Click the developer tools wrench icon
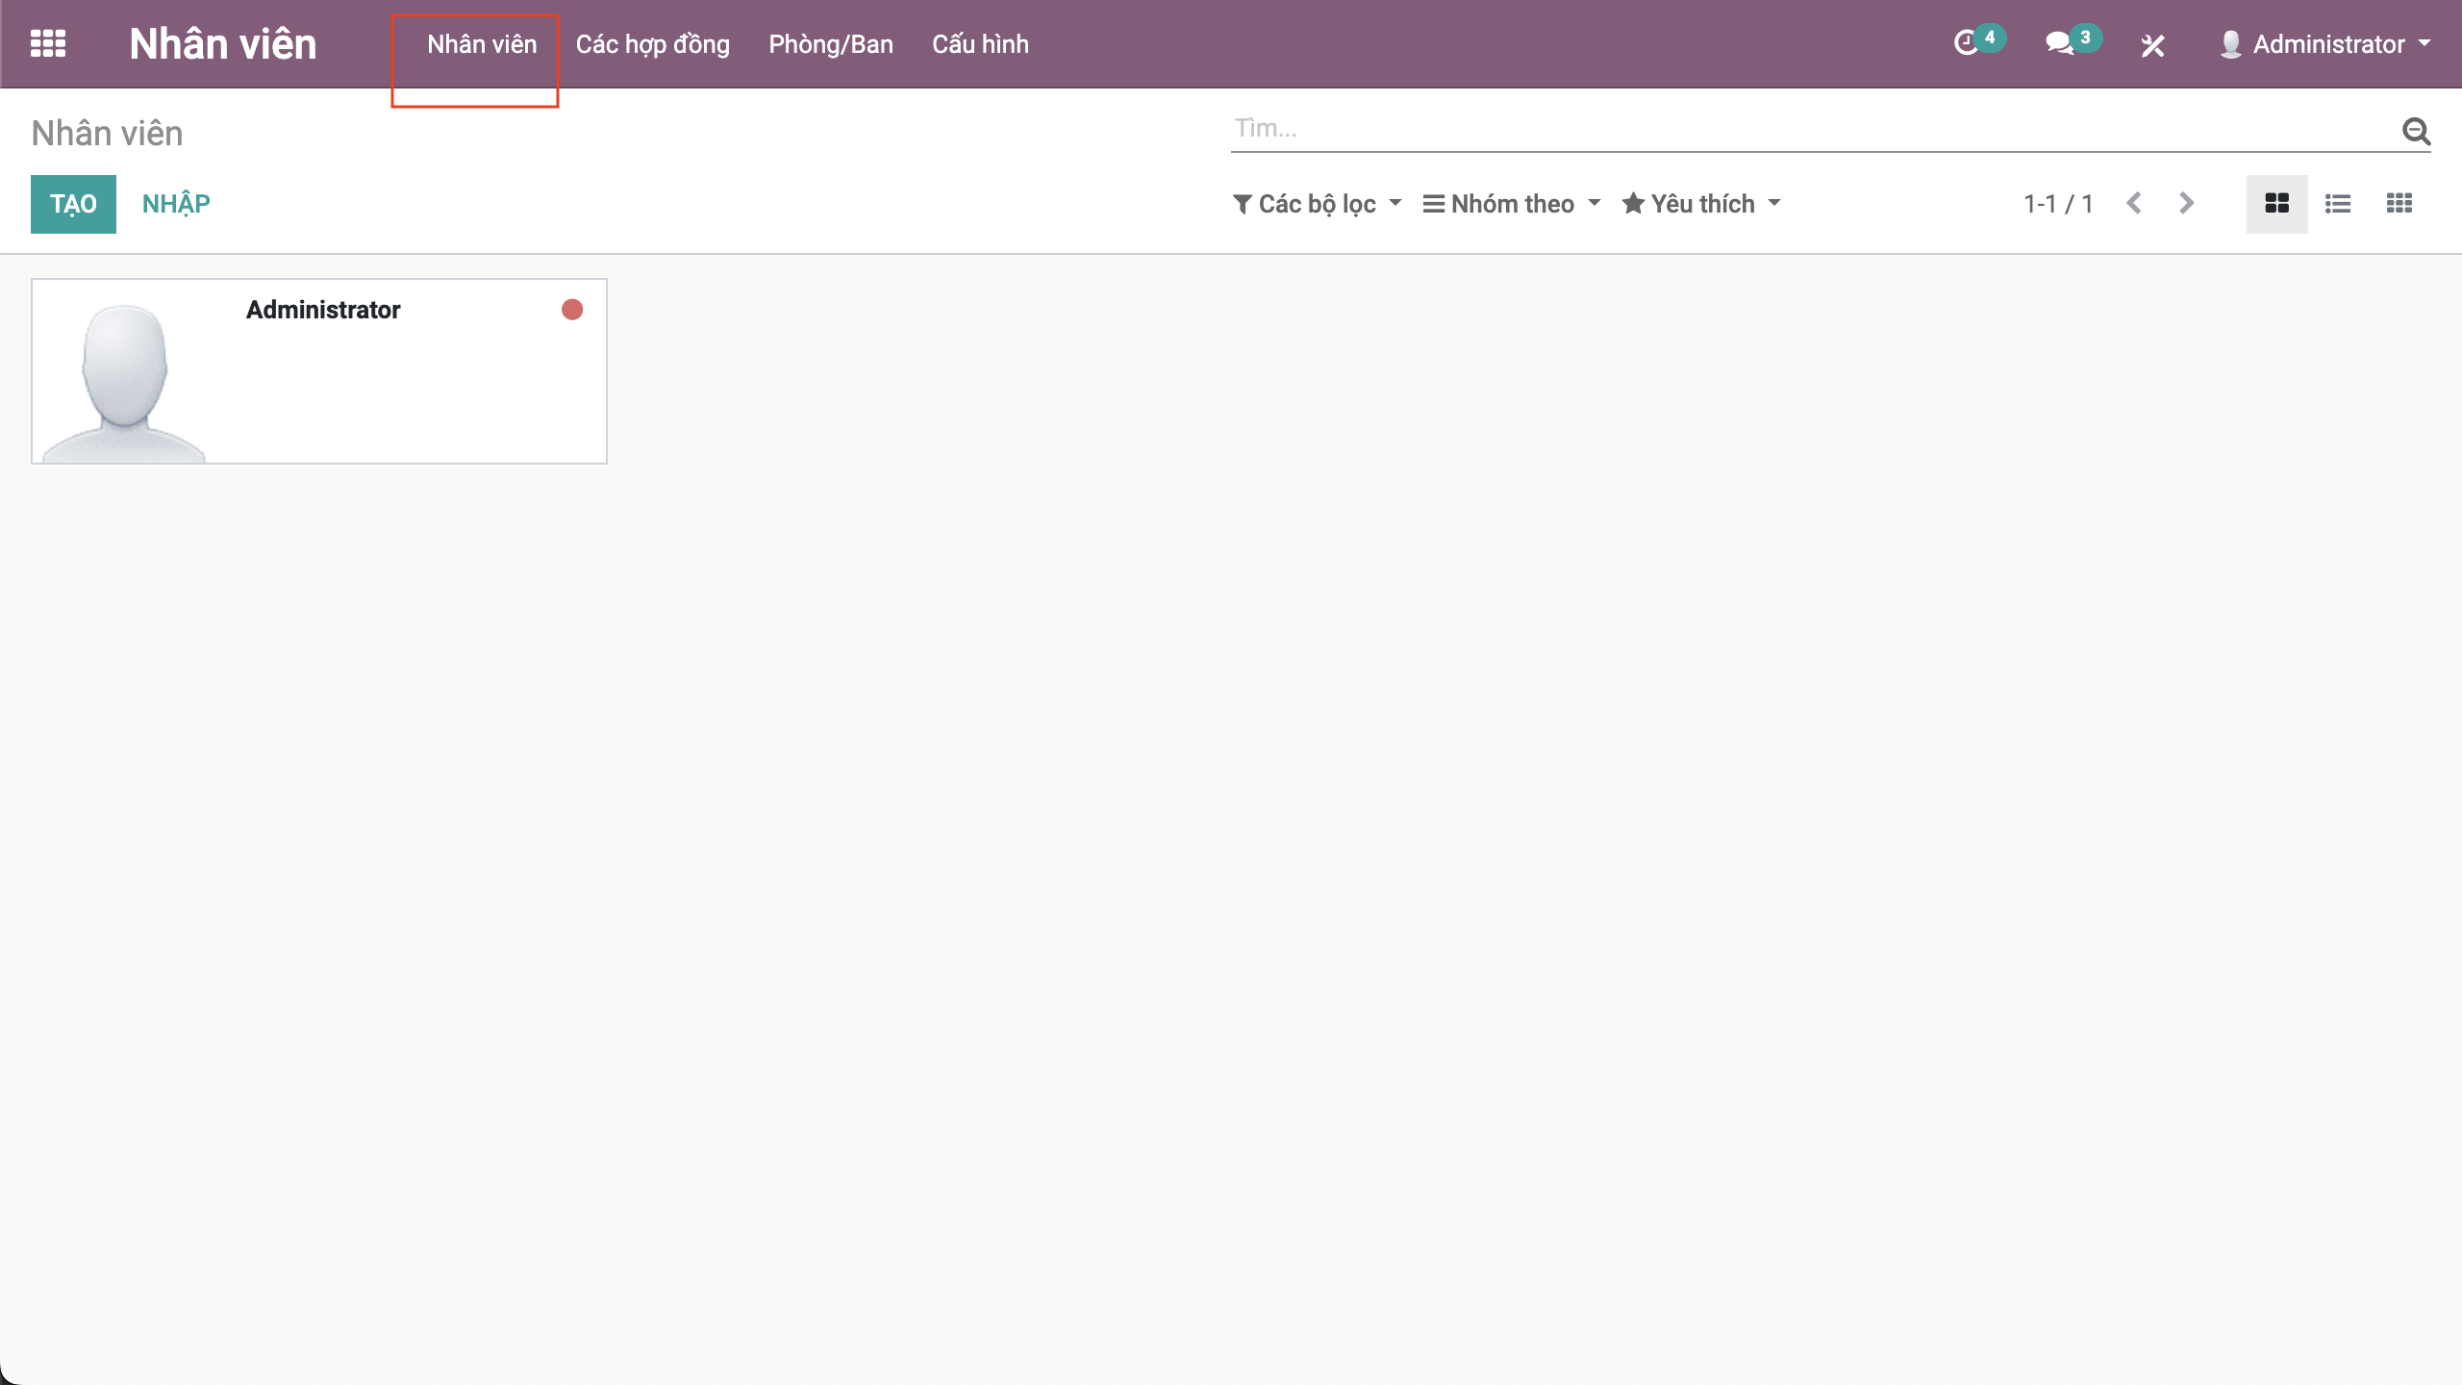 [x=2152, y=45]
